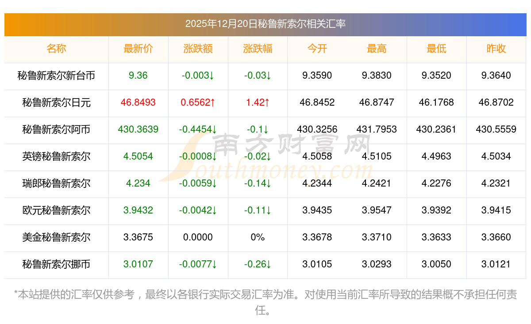Select the 秘鲁新索尔新台币 row name

click(x=56, y=76)
